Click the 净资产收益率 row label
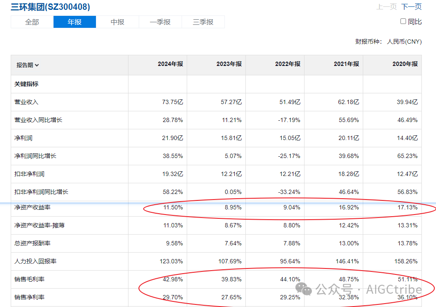This screenshot has height=307, width=436. (x=32, y=207)
